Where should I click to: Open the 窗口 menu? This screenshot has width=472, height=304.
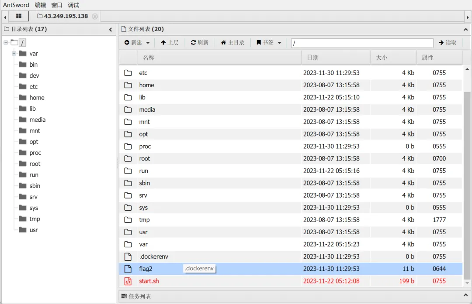pyautogui.click(x=56, y=5)
